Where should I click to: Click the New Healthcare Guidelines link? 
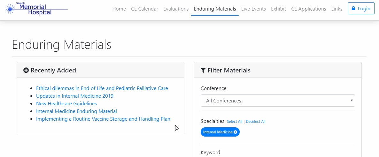click(x=66, y=104)
